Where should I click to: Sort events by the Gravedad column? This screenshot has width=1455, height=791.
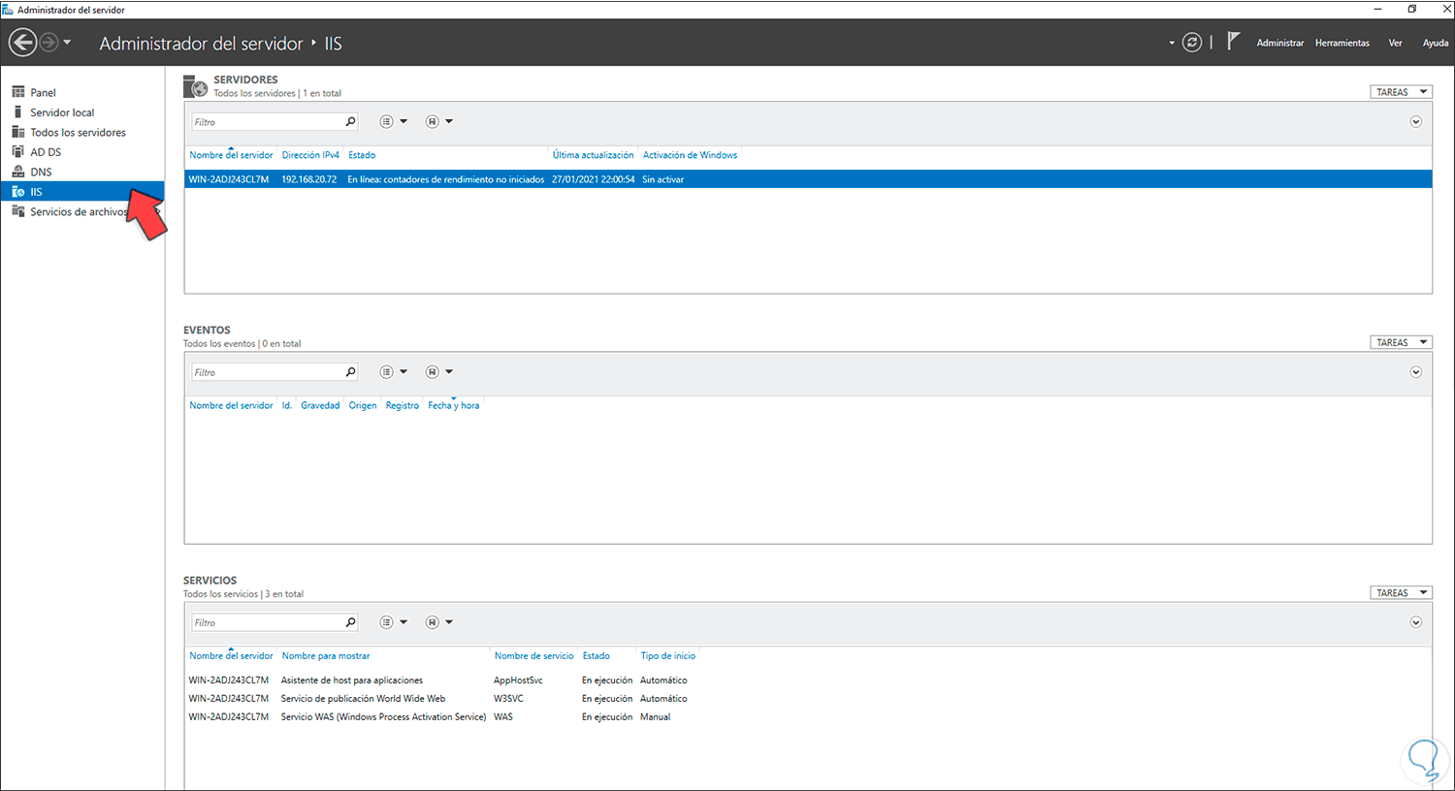(x=320, y=405)
